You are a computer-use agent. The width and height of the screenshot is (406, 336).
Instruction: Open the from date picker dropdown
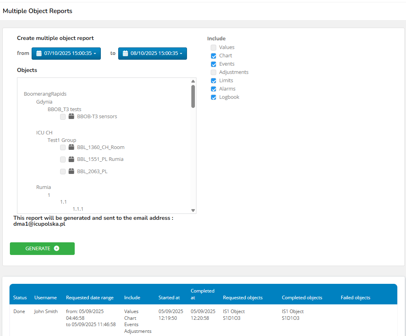point(66,53)
